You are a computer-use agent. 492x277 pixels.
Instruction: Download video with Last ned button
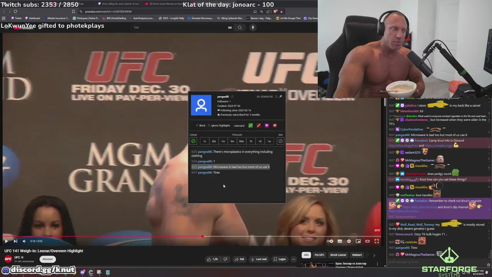(259, 259)
